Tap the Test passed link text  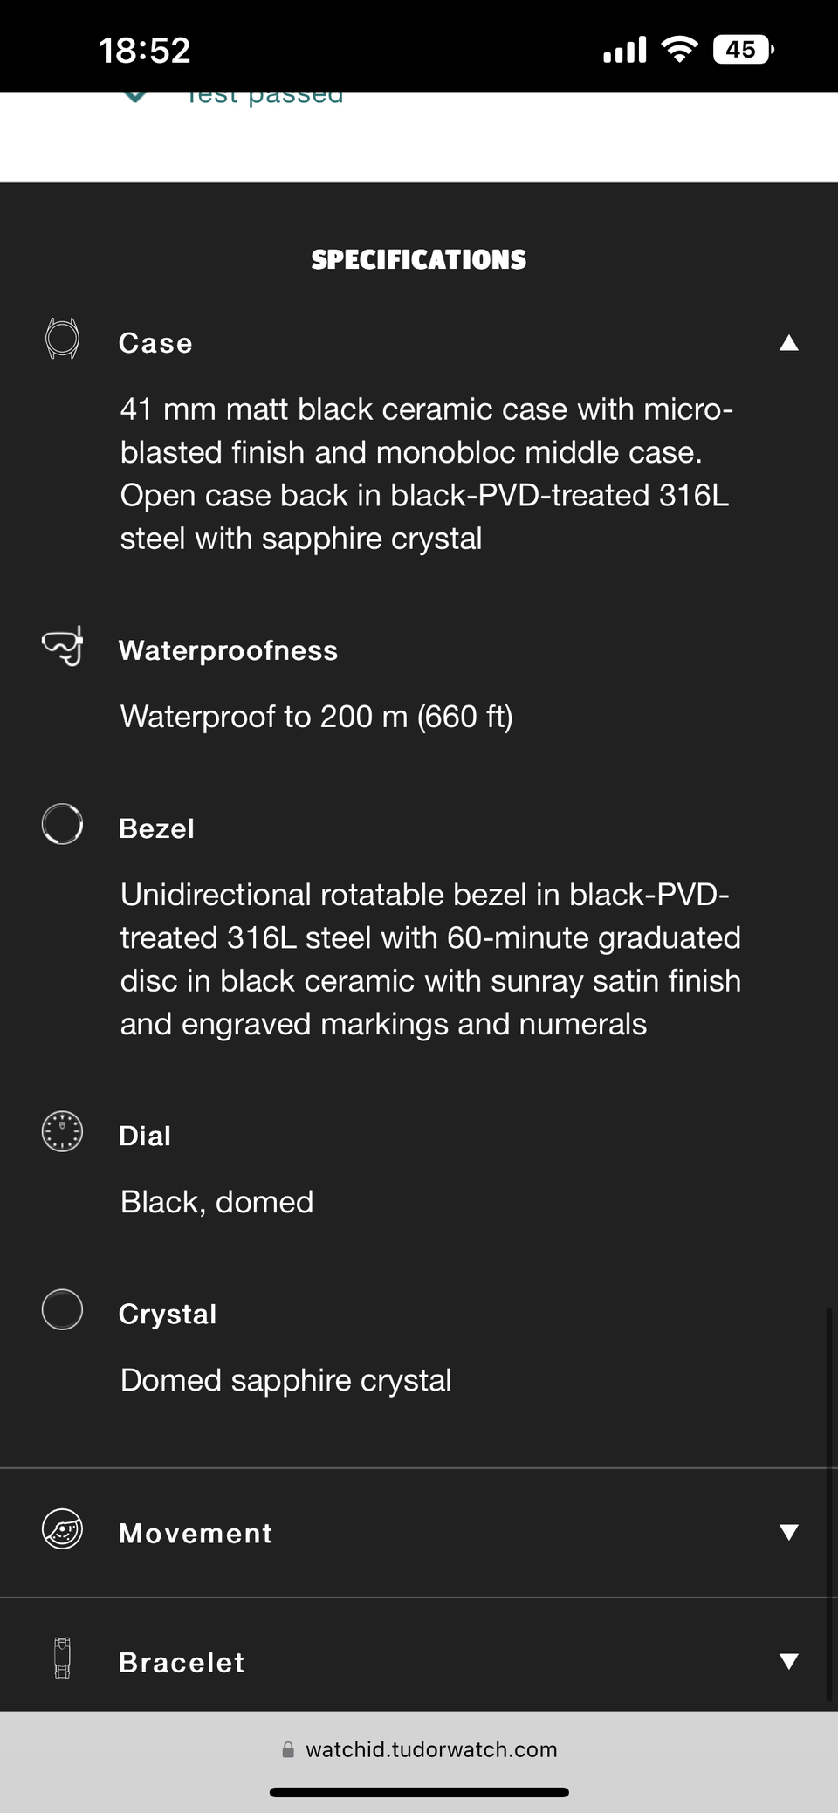[264, 96]
